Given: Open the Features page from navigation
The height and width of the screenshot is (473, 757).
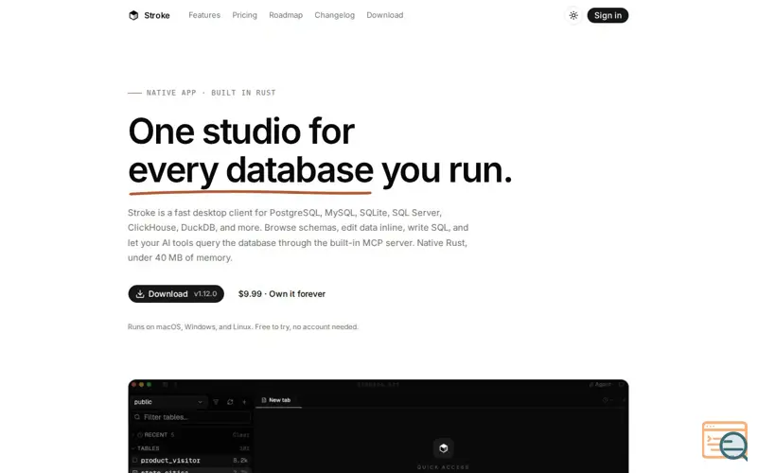Looking at the screenshot, I should (204, 15).
